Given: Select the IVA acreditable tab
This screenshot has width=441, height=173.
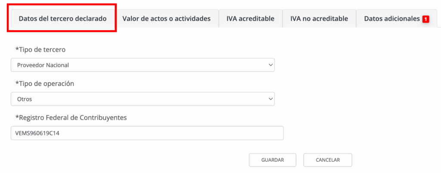Looking at the screenshot, I should 250,19.
